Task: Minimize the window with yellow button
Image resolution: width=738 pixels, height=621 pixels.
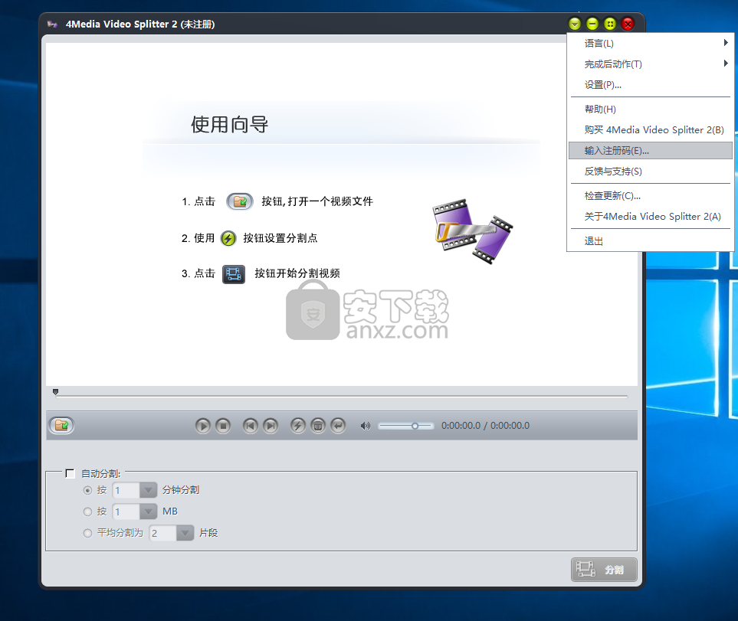Action: point(592,24)
